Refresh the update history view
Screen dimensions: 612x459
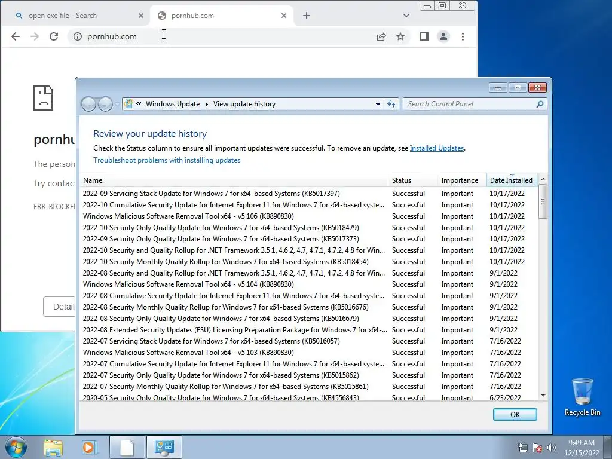click(391, 104)
